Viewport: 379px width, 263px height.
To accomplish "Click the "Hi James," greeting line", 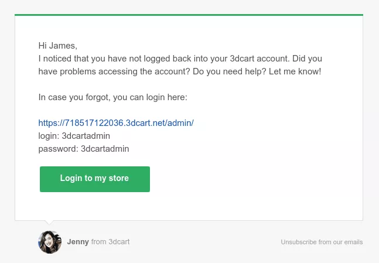I will (57, 46).
